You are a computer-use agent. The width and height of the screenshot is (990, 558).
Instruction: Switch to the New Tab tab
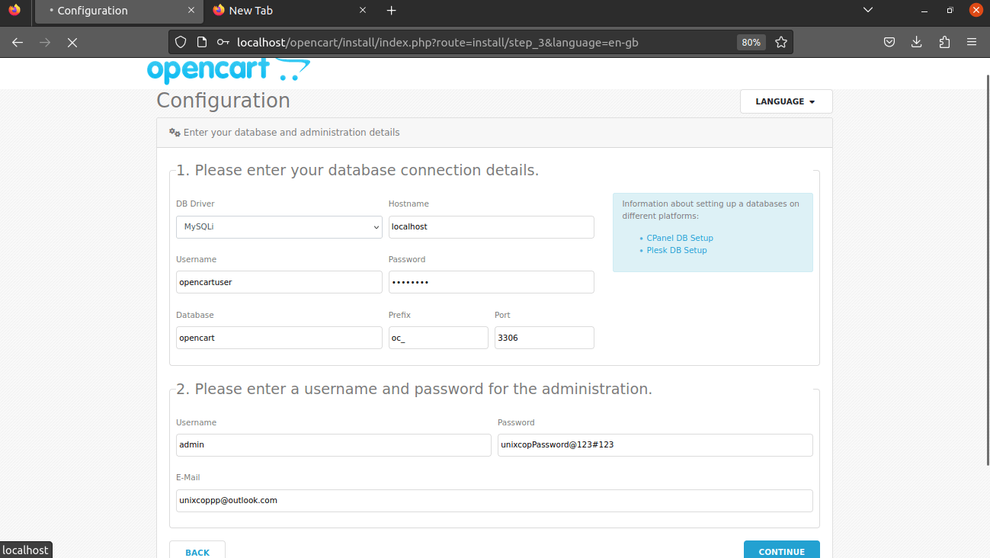click(290, 11)
